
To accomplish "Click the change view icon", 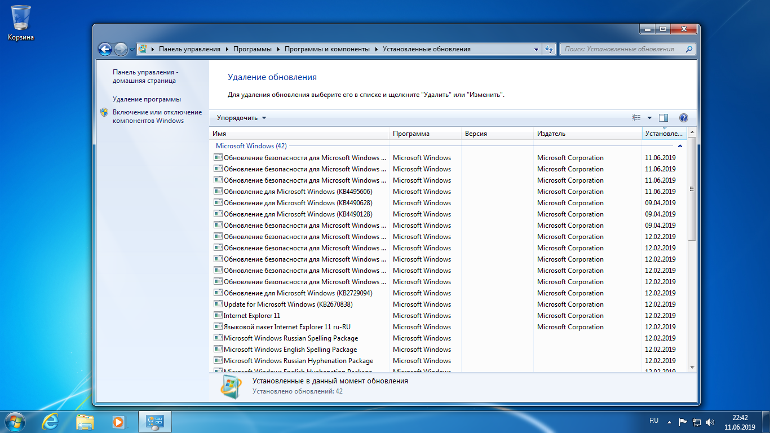I will [x=636, y=118].
